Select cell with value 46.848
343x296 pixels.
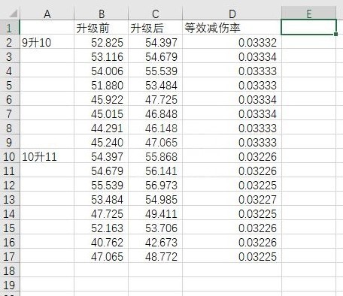coord(156,113)
